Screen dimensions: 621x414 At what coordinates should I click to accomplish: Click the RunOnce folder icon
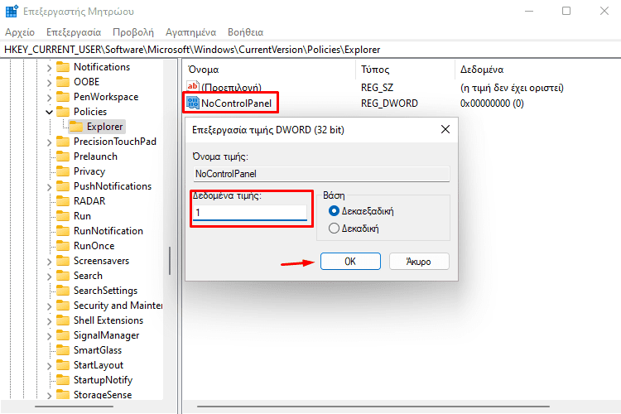point(63,246)
